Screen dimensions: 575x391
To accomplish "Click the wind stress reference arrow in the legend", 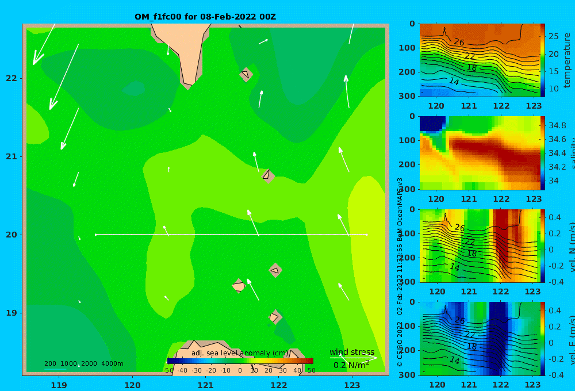I will coord(353,358).
